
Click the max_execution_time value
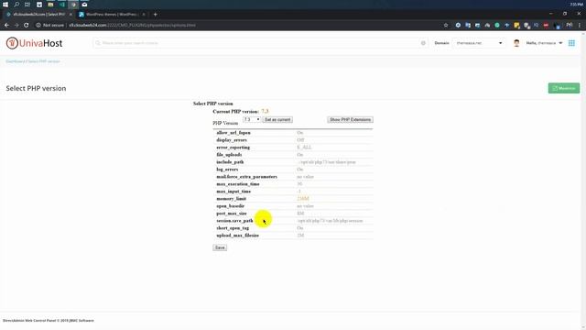(299, 184)
